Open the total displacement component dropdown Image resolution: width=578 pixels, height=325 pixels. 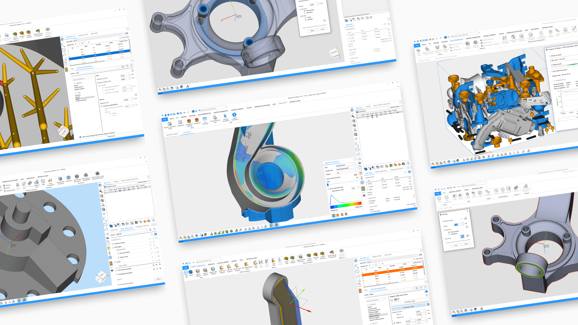pos(346,169)
